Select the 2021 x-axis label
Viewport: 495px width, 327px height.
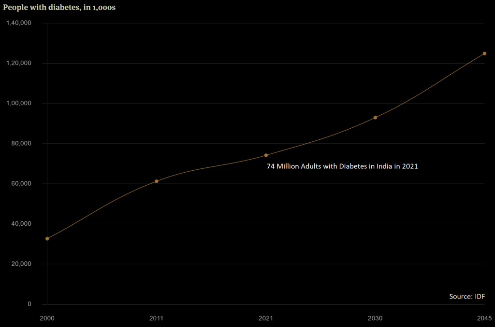[267, 318]
